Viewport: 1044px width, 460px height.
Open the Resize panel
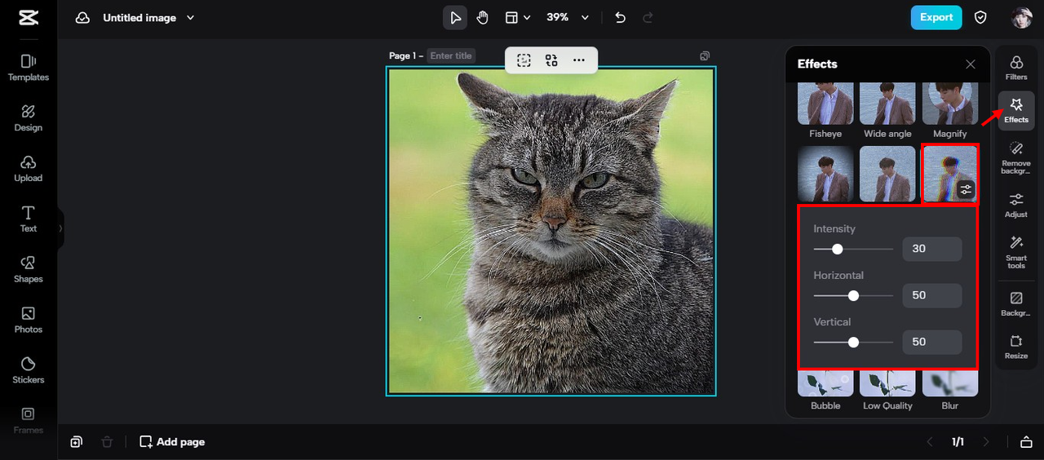[1016, 347]
